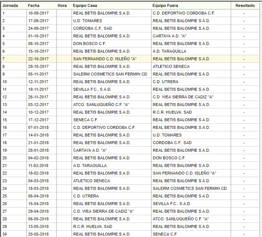The image size is (262, 237).
Task: Select the date 12-11-2017
Action: (x=38, y=82)
